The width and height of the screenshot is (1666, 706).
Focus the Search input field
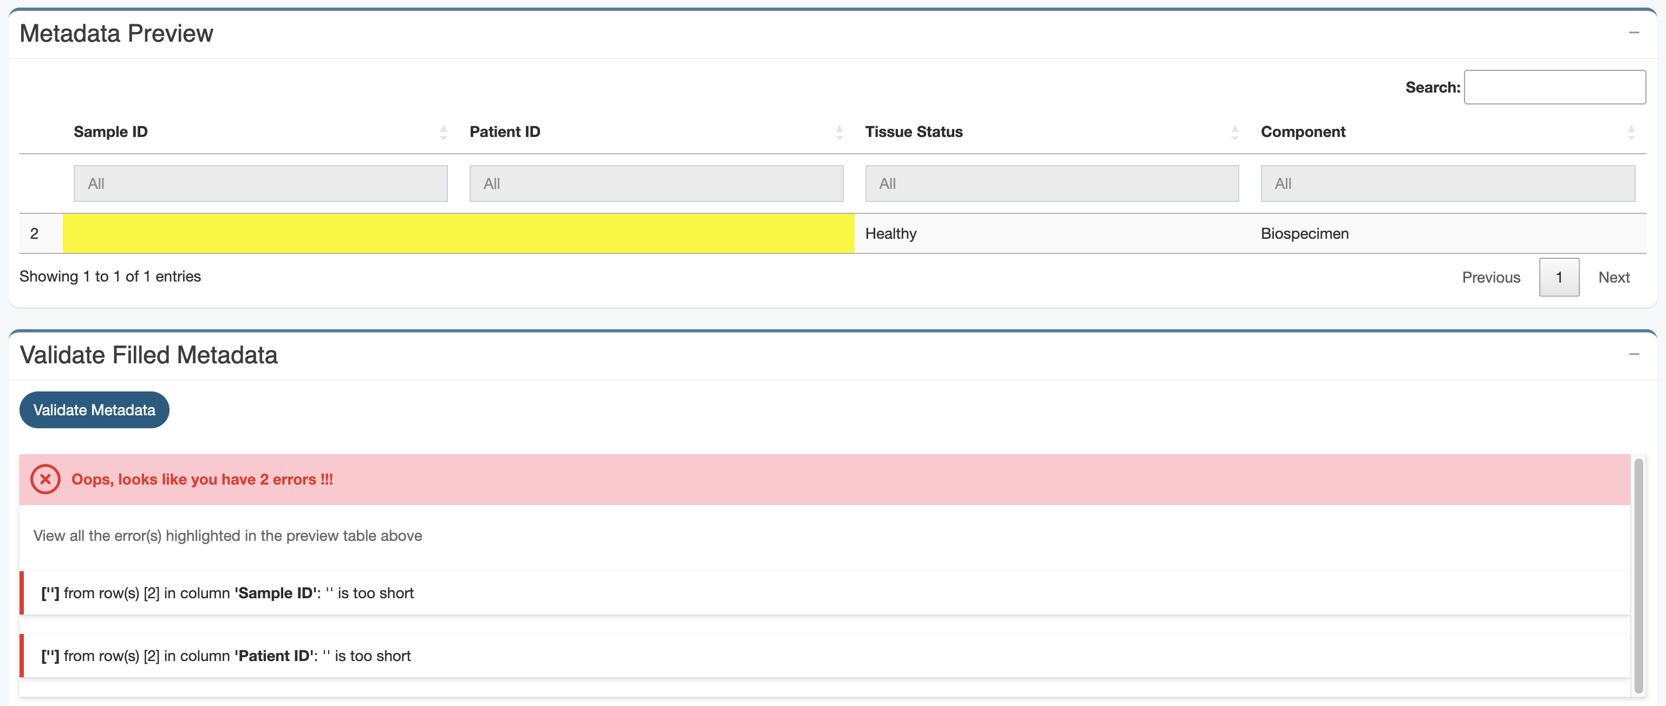1555,87
